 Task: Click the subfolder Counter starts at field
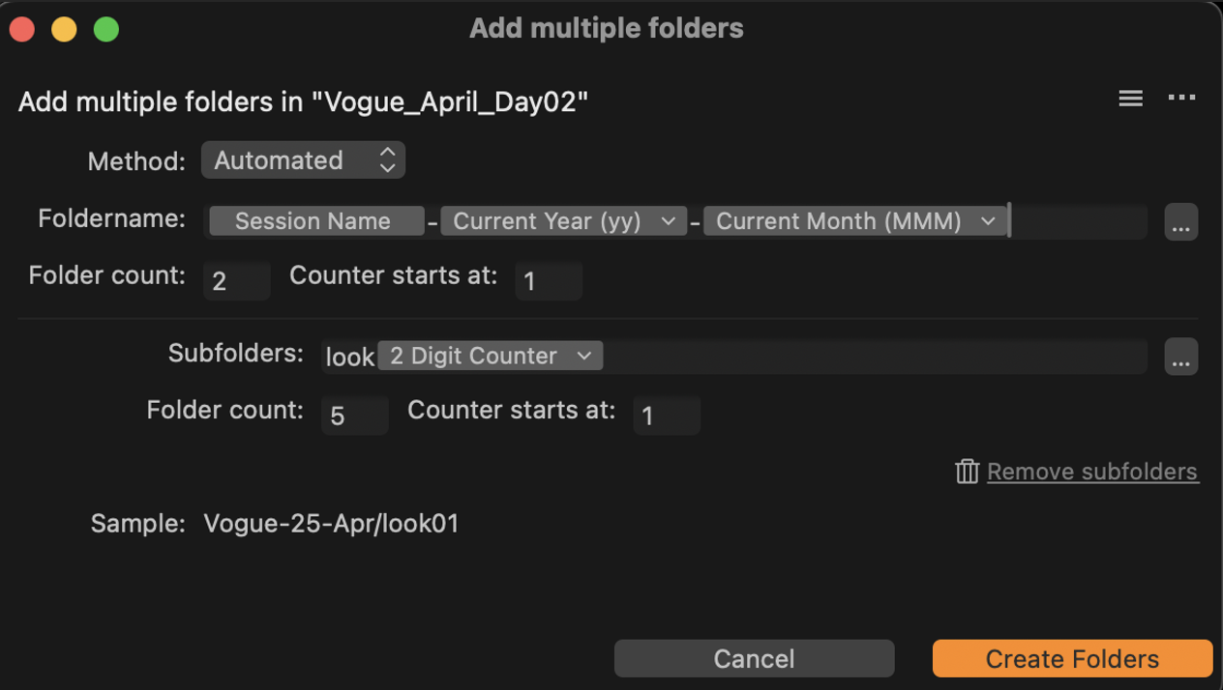pos(667,416)
